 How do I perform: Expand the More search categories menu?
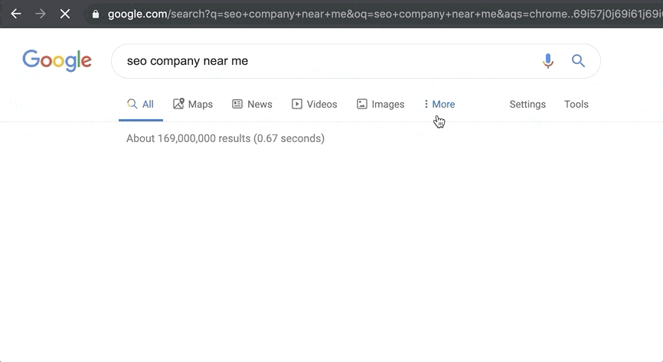pyautogui.click(x=439, y=104)
